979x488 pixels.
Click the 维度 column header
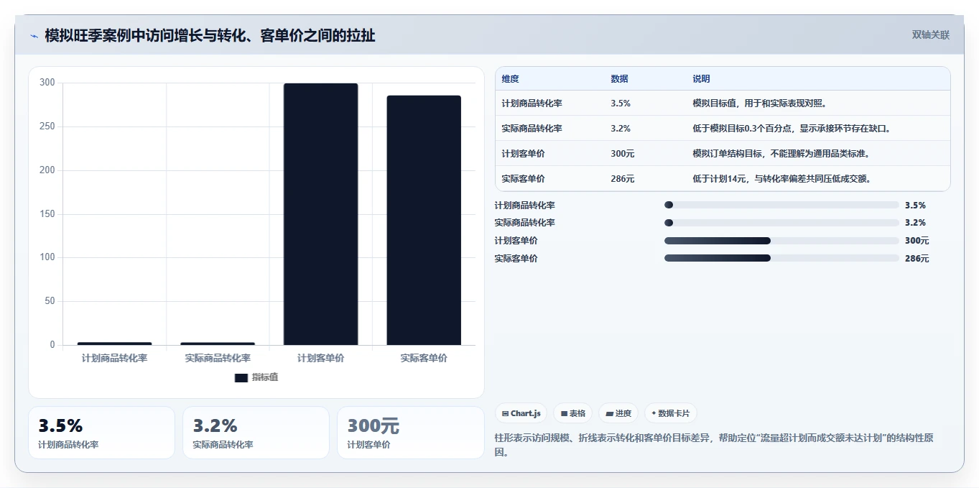[510, 79]
